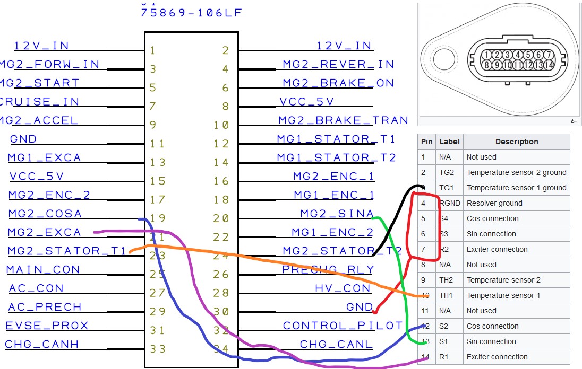The width and height of the screenshot is (582, 369).
Task: Select the AC_CON net label
Action: (x=36, y=288)
